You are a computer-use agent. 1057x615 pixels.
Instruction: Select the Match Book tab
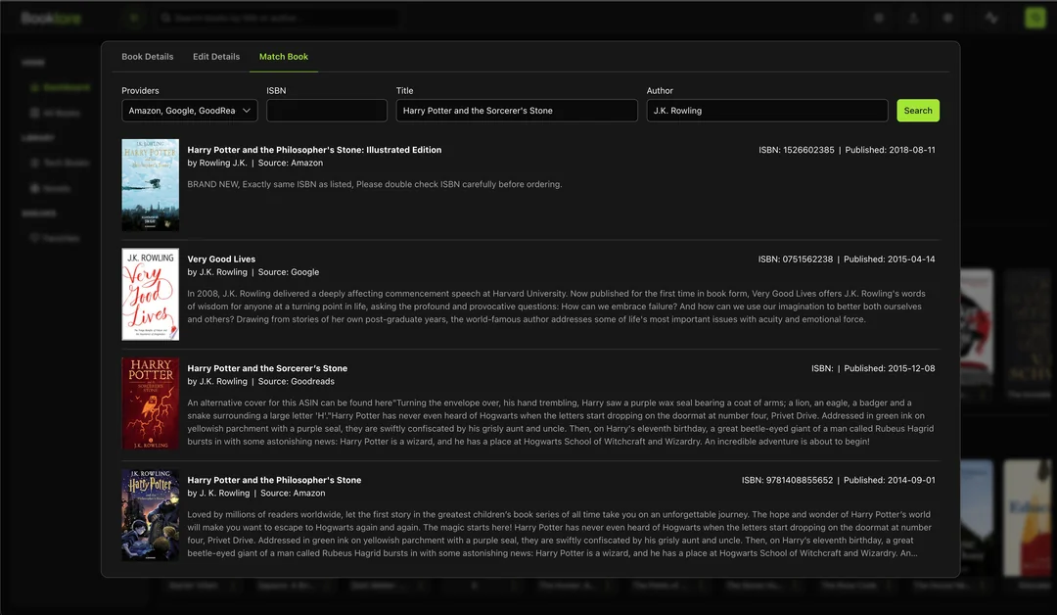click(283, 57)
